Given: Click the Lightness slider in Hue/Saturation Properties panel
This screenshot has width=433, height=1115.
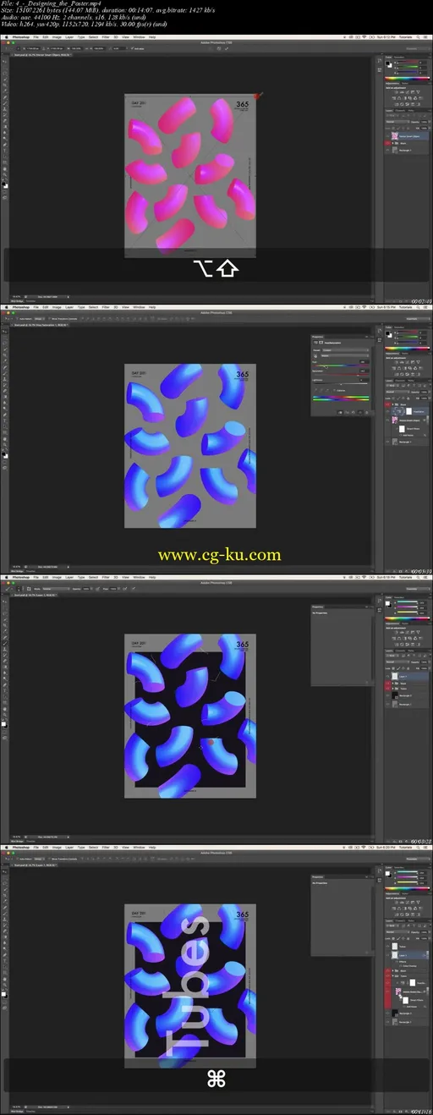Looking at the screenshot, I should 341,384.
